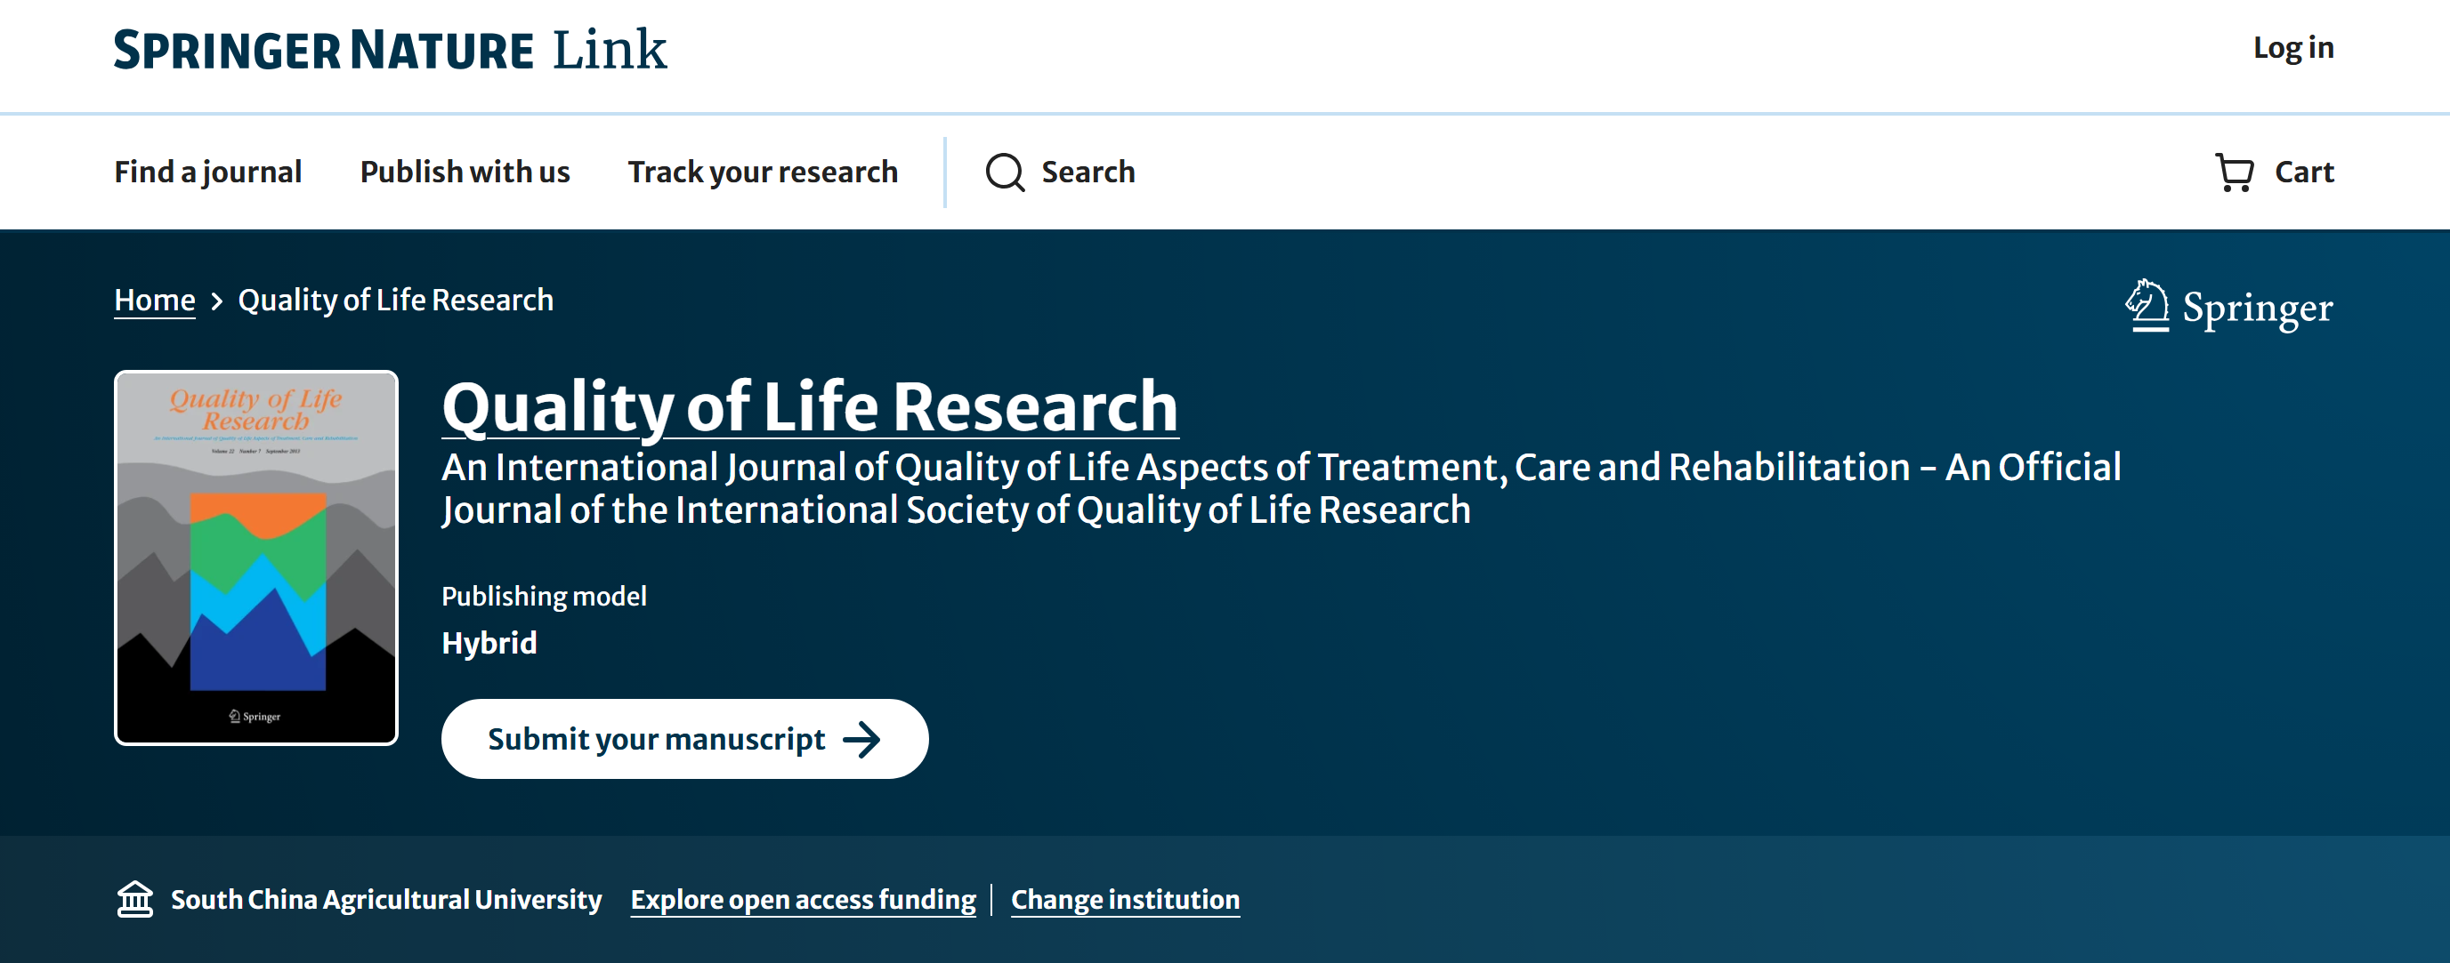Click the Springer Nature Link logo
Screen dimensions: 2450x963
[x=390, y=50]
